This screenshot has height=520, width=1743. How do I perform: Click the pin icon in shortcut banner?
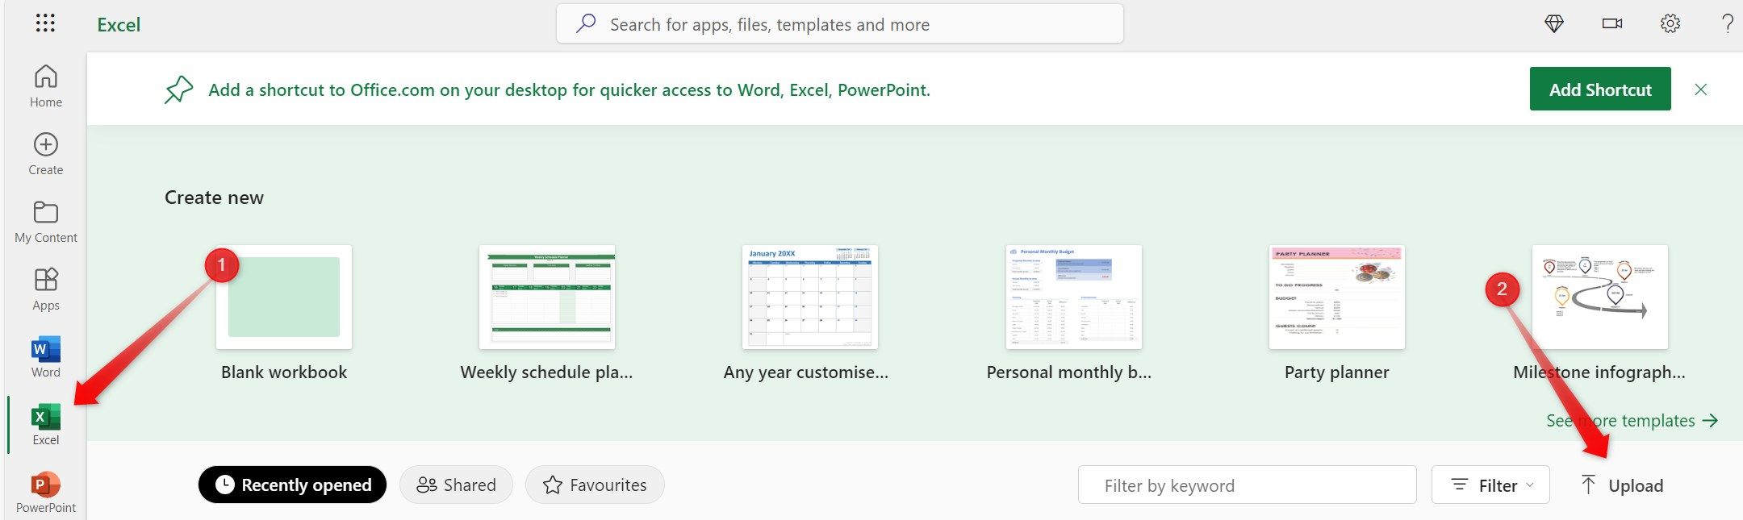tap(178, 89)
